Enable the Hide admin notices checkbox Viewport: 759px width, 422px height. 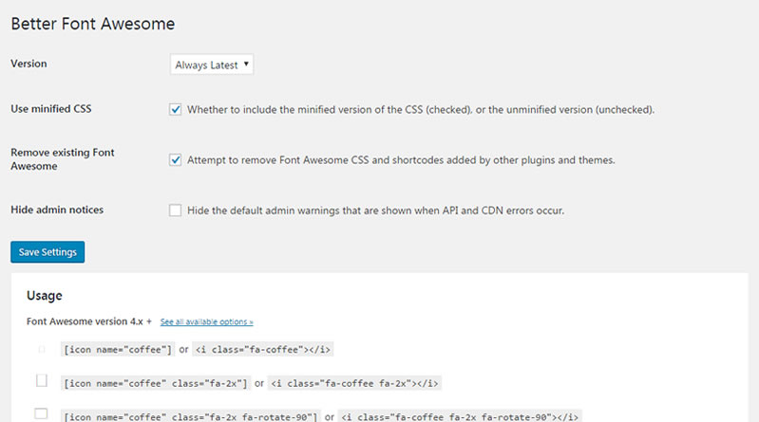coord(175,211)
